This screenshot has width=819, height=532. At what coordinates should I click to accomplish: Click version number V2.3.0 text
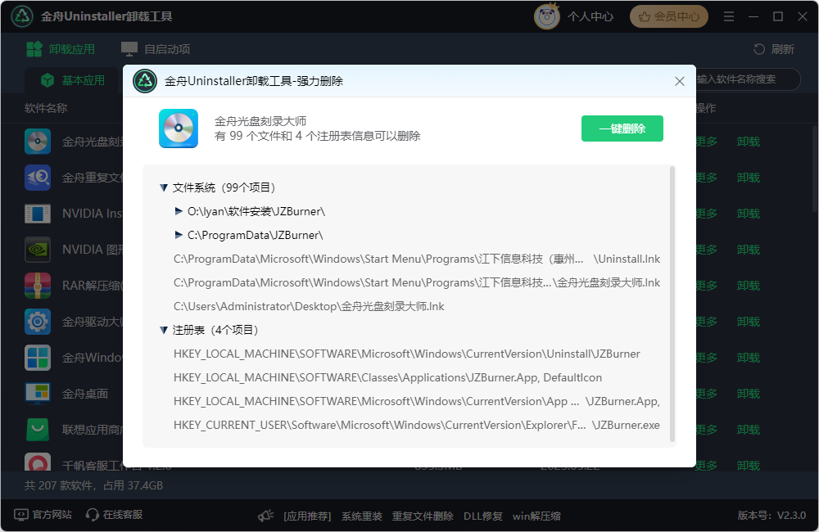click(x=791, y=516)
